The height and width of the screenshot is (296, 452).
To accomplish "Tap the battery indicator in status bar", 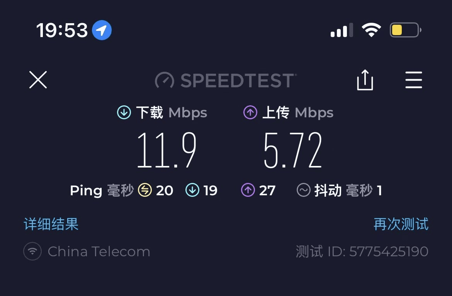I will (x=405, y=30).
